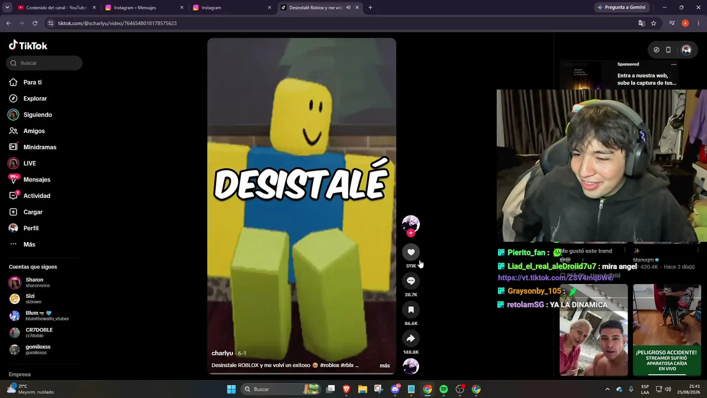Expand the tab search dropdown
This screenshot has width=707, height=398.
(7, 8)
